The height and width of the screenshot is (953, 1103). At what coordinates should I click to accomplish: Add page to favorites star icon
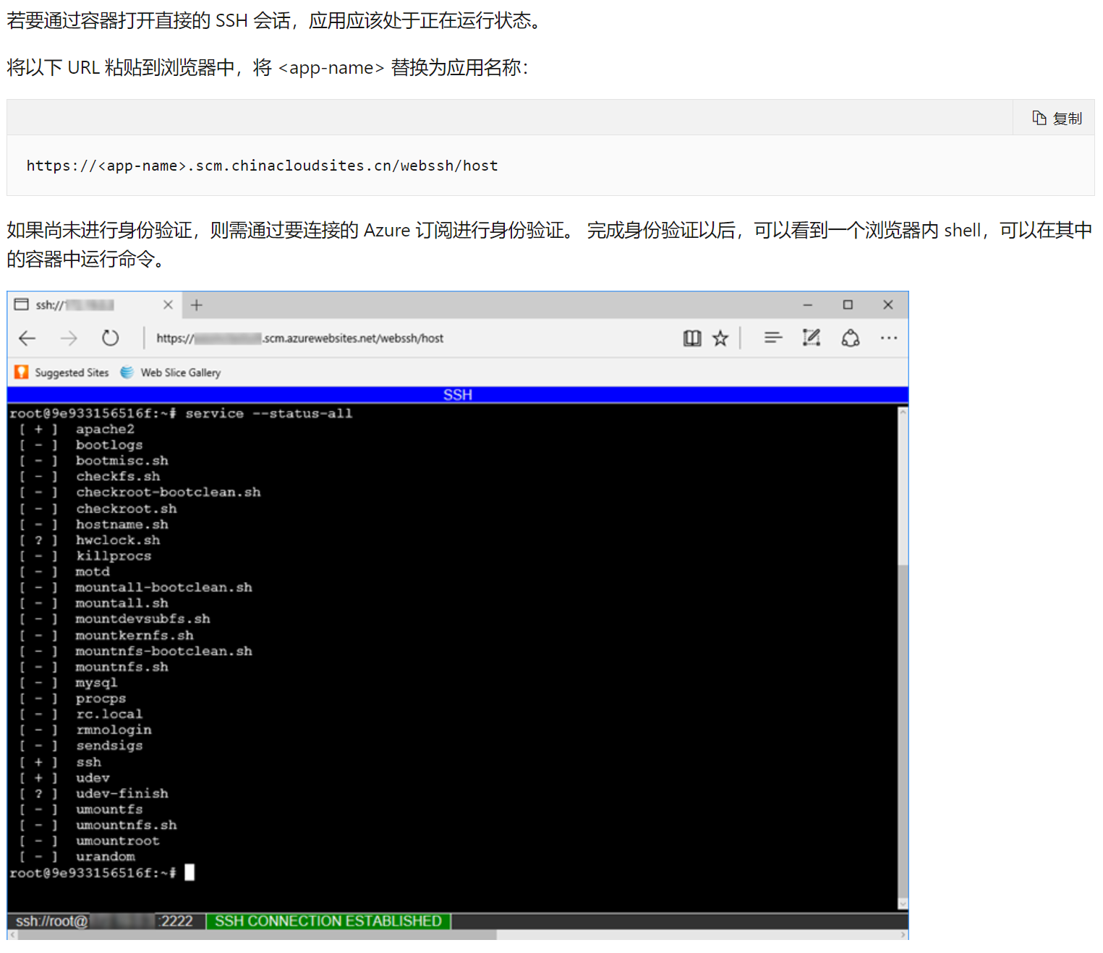[720, 338]
